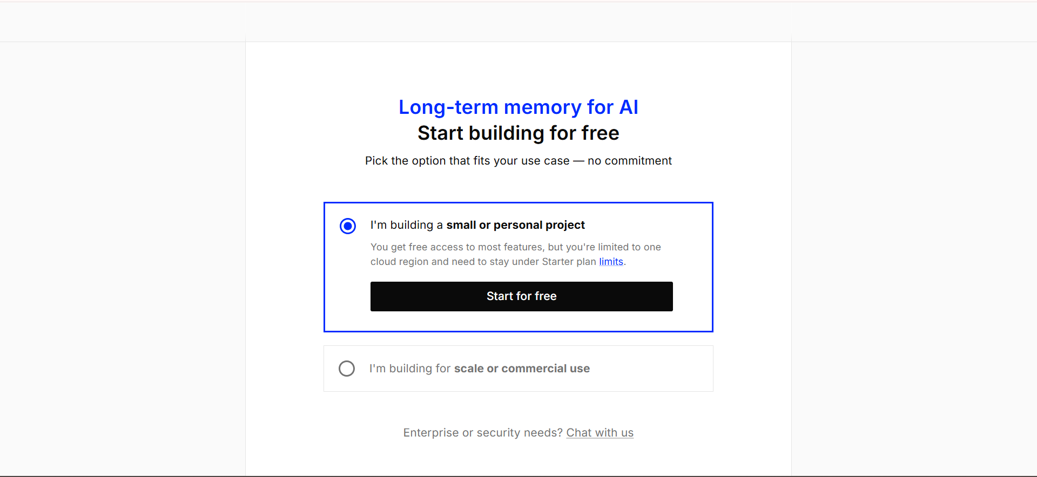This screenshot has width=1037, height=477.
Task: Click the bold "small or personal project" text
Action: pyautogui.click(x=515, y=225)
